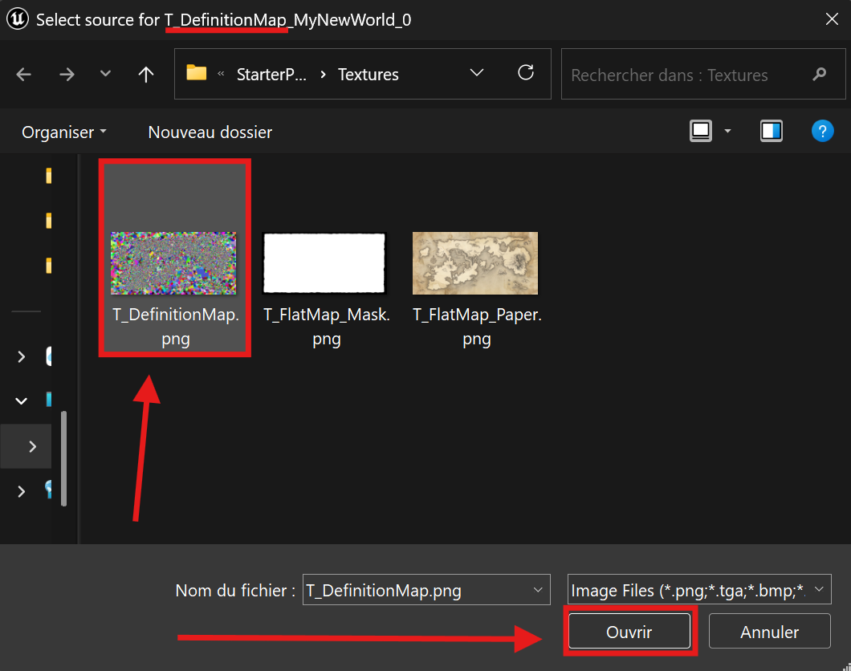Open recent locations chevron

[x=105, y=73]
